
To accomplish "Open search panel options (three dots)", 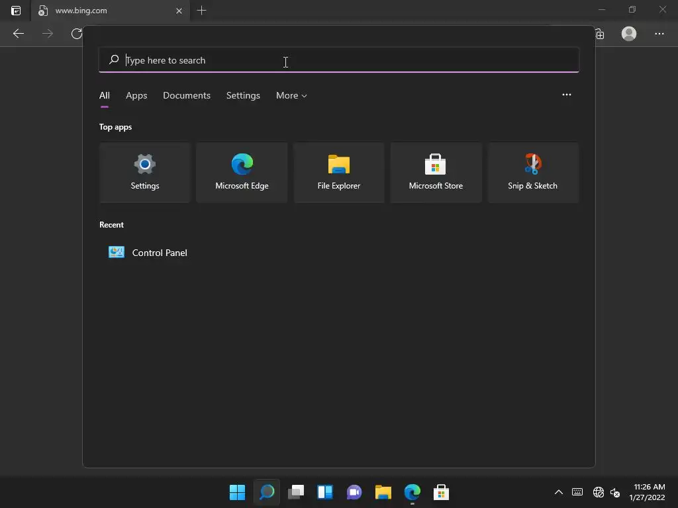I will pyautogui.click(x=567, y=95).
